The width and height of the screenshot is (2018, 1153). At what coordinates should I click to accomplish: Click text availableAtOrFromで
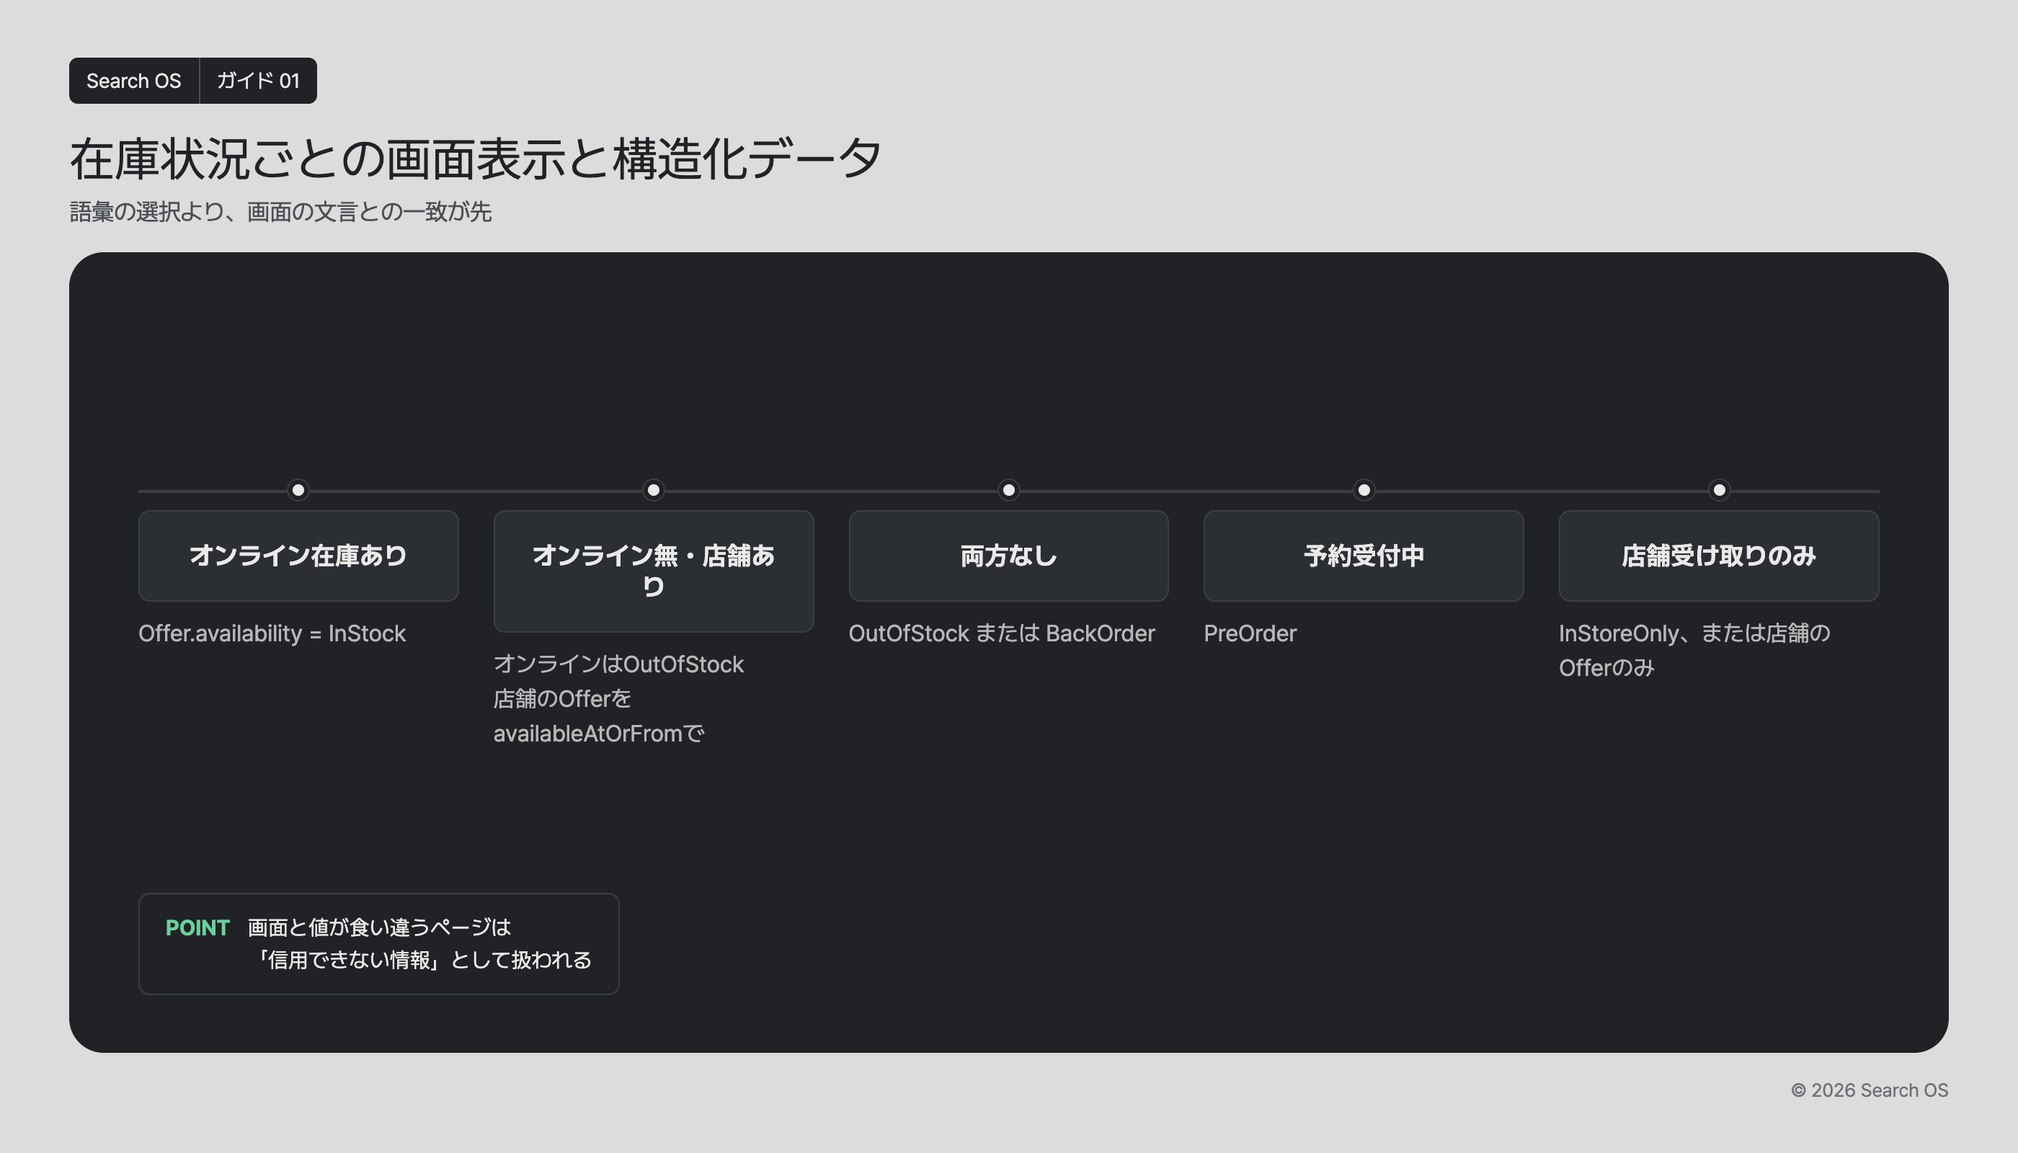(599, 734)
